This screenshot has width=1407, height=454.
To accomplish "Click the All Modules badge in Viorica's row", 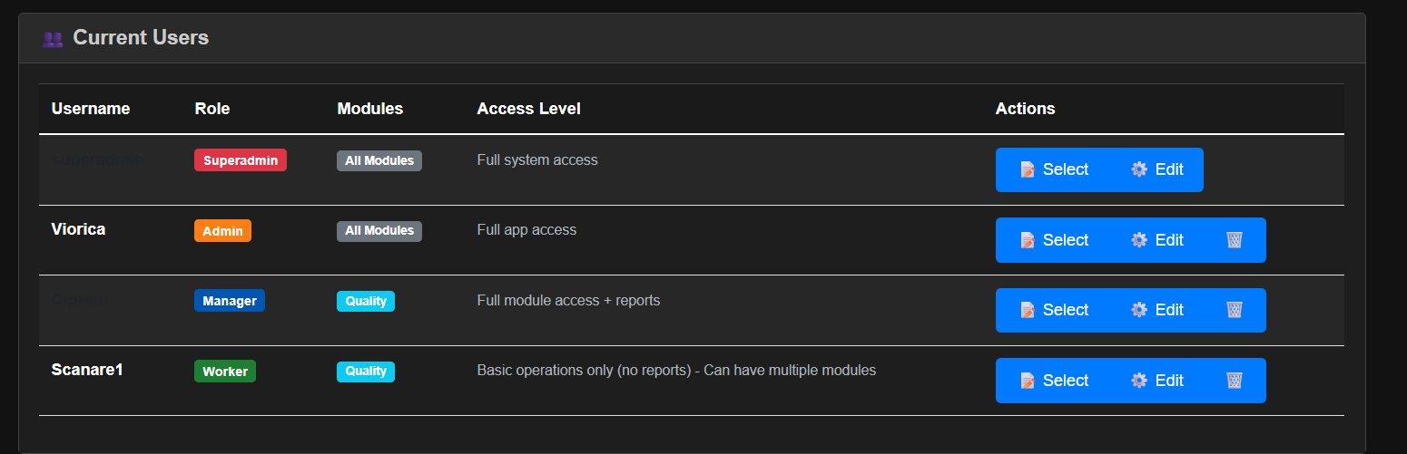I will tap(379, 231).
